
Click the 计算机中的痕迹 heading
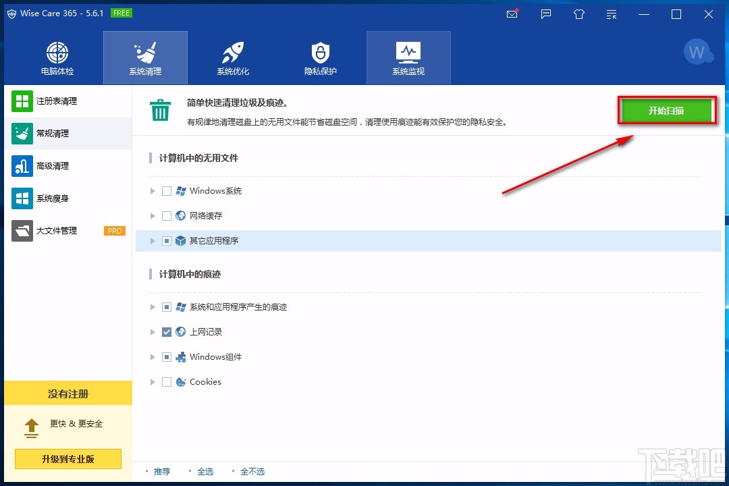click(x=190, y=275)
